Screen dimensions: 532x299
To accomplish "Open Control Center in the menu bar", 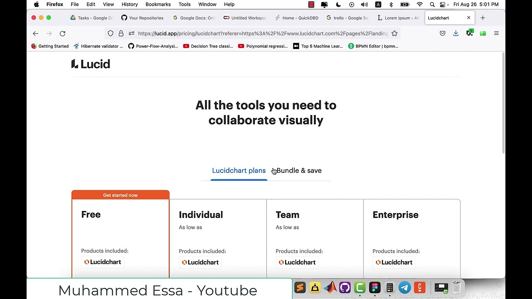I will [443, 4].
